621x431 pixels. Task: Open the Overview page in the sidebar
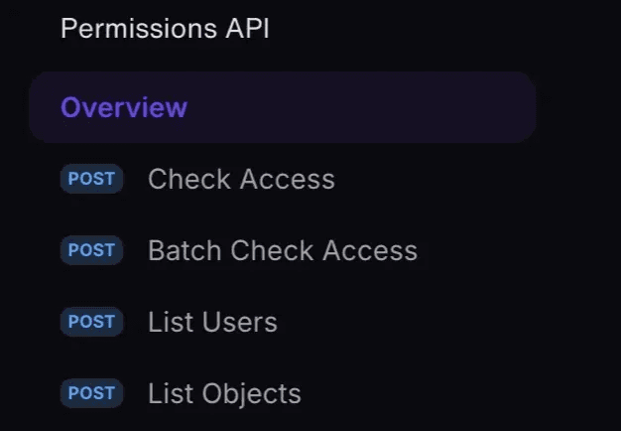(124, 107)
